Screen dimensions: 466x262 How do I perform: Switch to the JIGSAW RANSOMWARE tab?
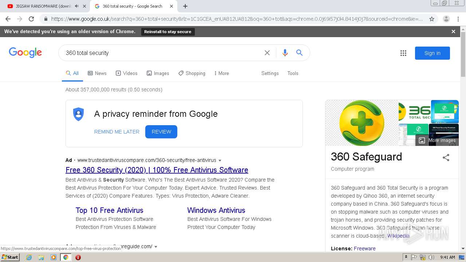[x=44, y=6]
